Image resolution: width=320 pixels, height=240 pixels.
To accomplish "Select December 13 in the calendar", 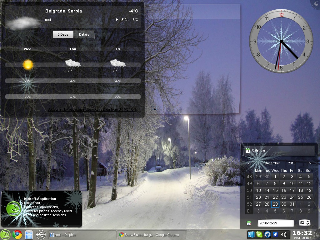I will click(258, 190).
